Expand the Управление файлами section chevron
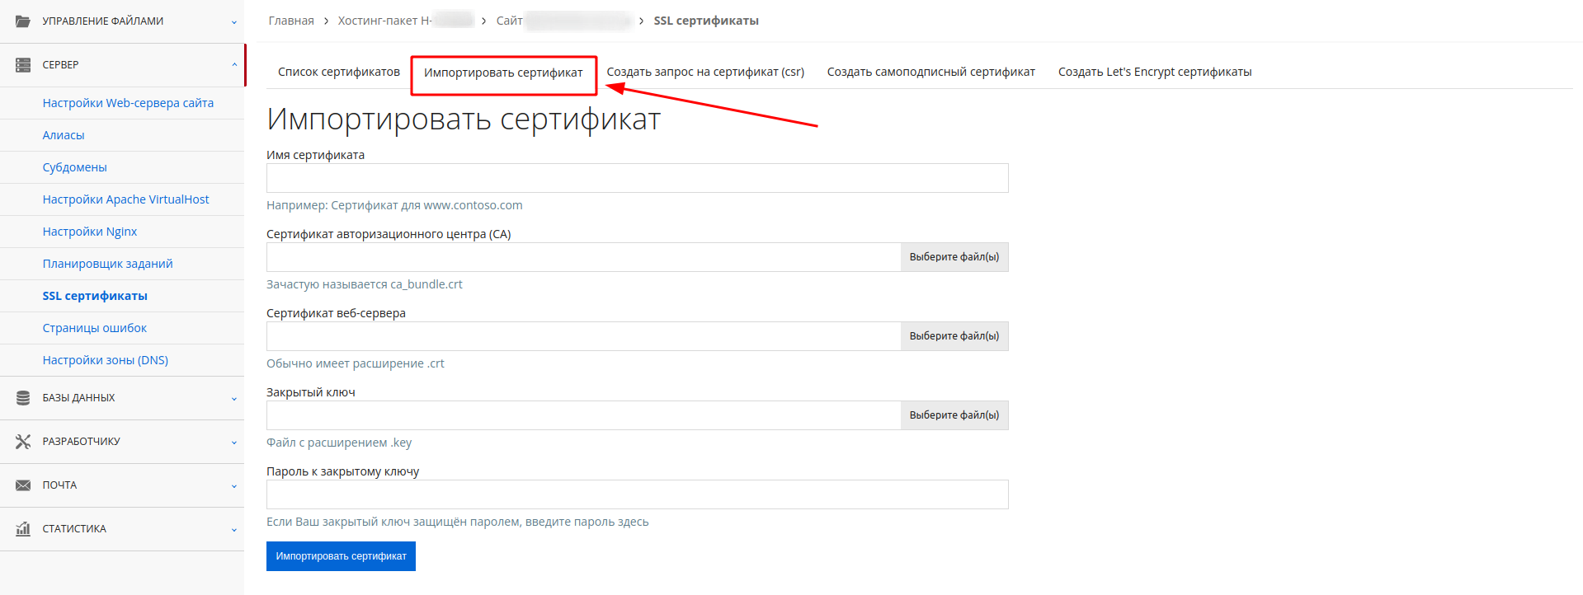The width and height of the screenshot is (1583, 595). [x=234, y=22]
